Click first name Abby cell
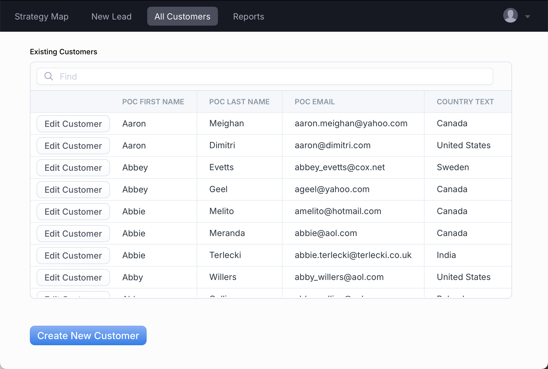This screenshot has height=369, width=548. pyautogui.click(x=133, y=278)
